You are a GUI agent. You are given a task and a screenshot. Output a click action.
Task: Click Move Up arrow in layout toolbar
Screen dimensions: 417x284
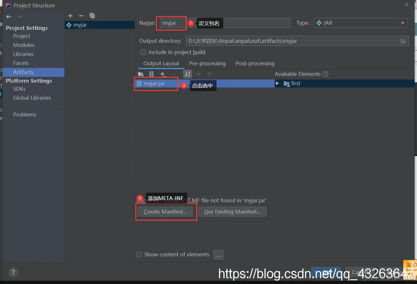point(199,74)
